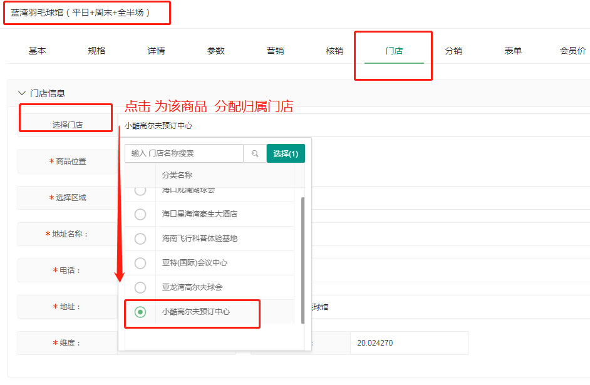
Task: Switch to the 会员价 tab
Action: (x=572, y=51)
